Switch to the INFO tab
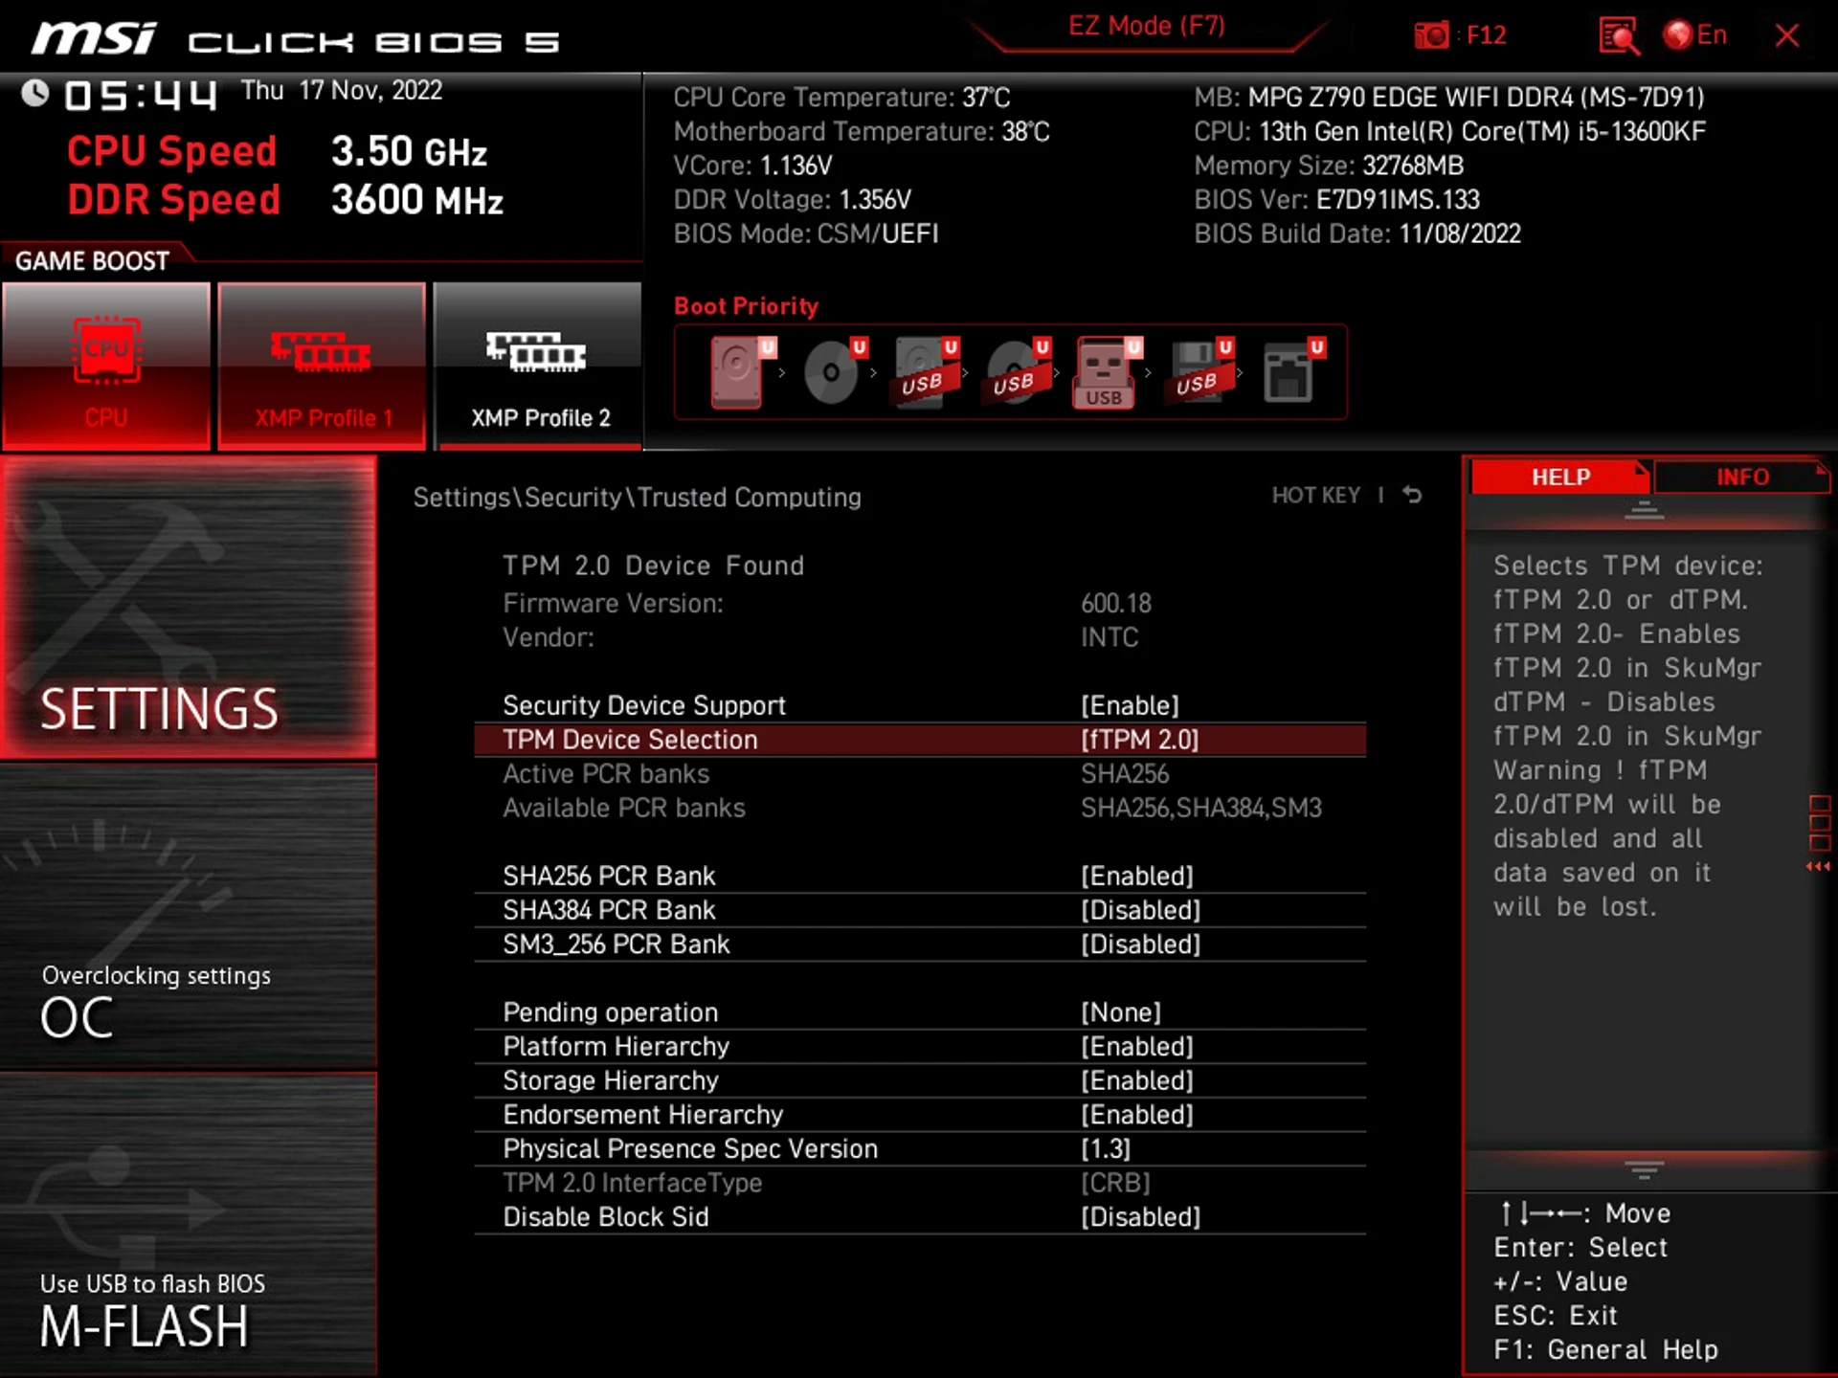Viewport: 1838px width, 1378px height. 1742,477
